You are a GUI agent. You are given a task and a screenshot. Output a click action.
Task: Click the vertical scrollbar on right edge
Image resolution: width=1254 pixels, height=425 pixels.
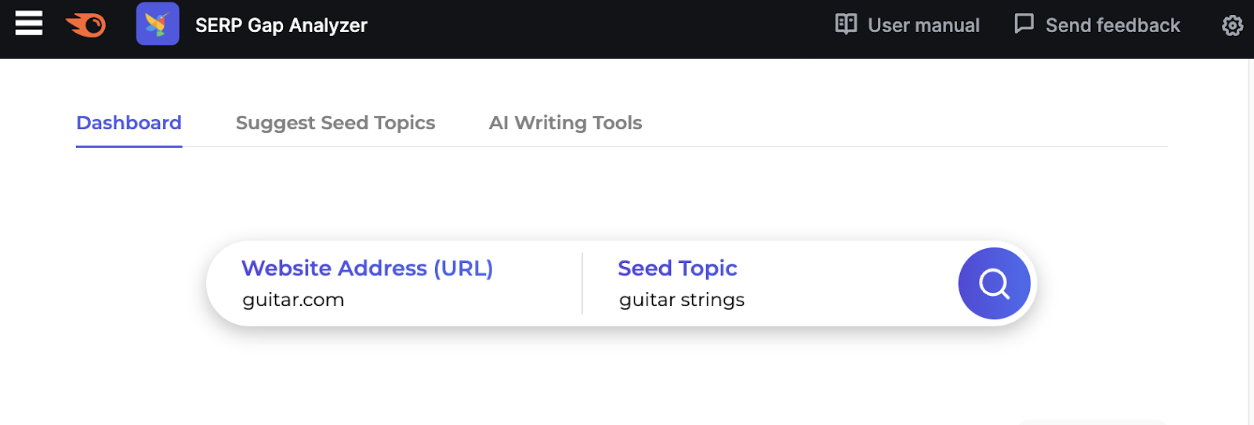[1250, 235]
